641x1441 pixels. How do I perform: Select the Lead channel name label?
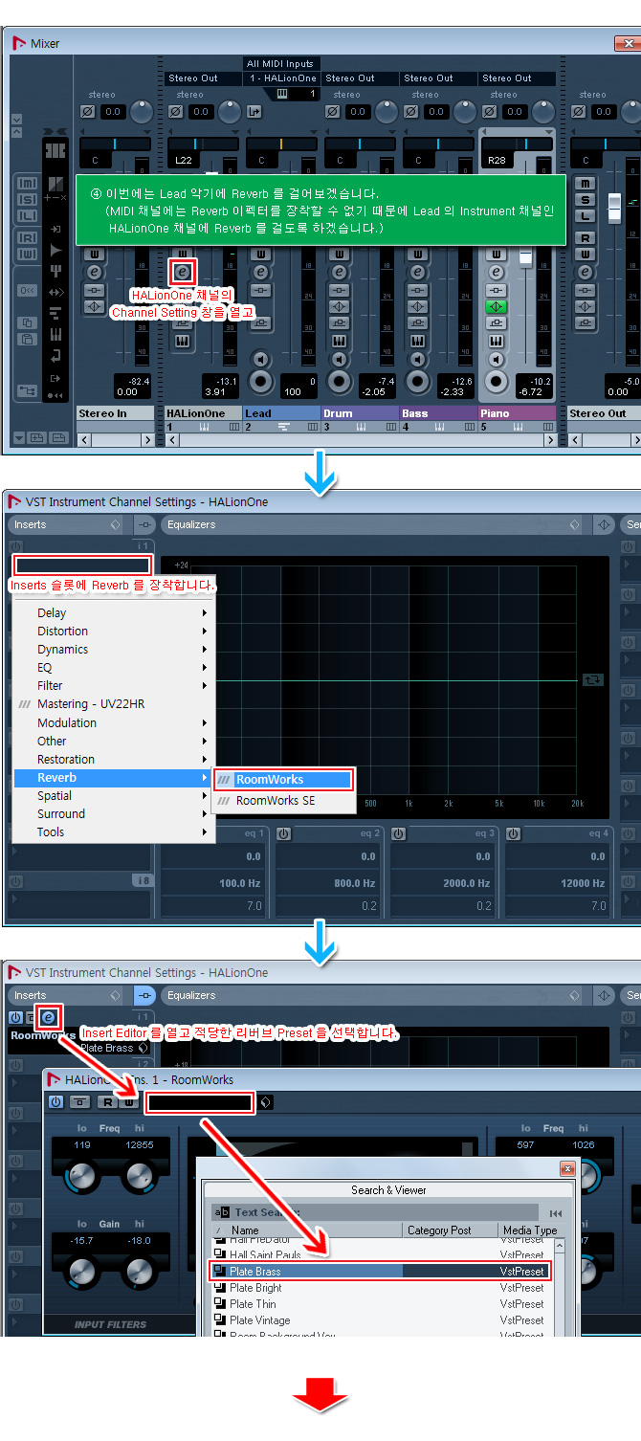tap(281, 413)
